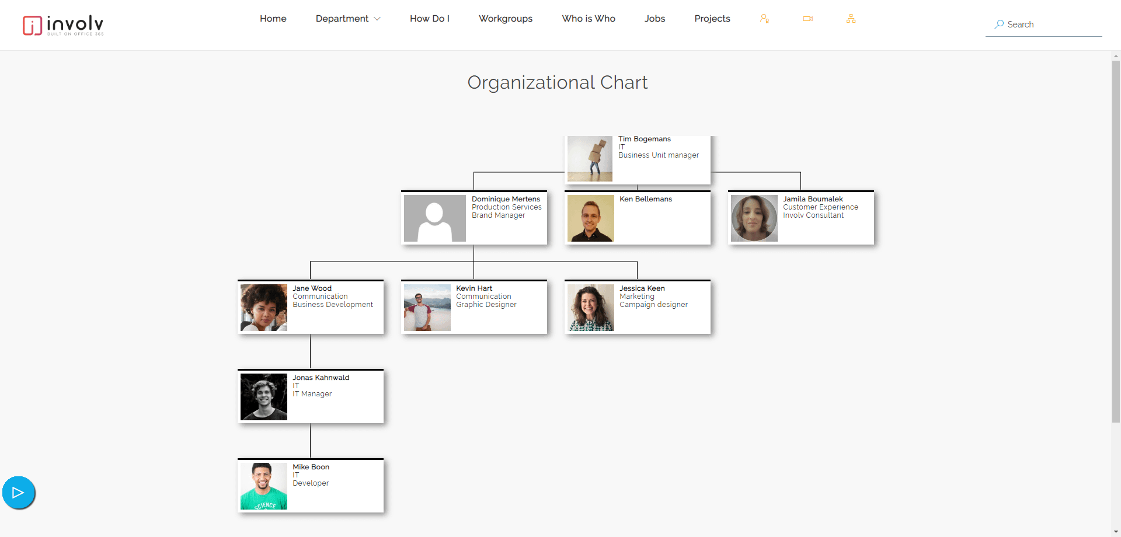
Task: Select the Workgroups navigation item
Action: (505, 18)
